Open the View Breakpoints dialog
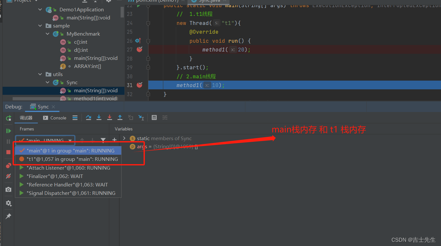This screenshot has height=246, width=441. (x=9, y=166)
